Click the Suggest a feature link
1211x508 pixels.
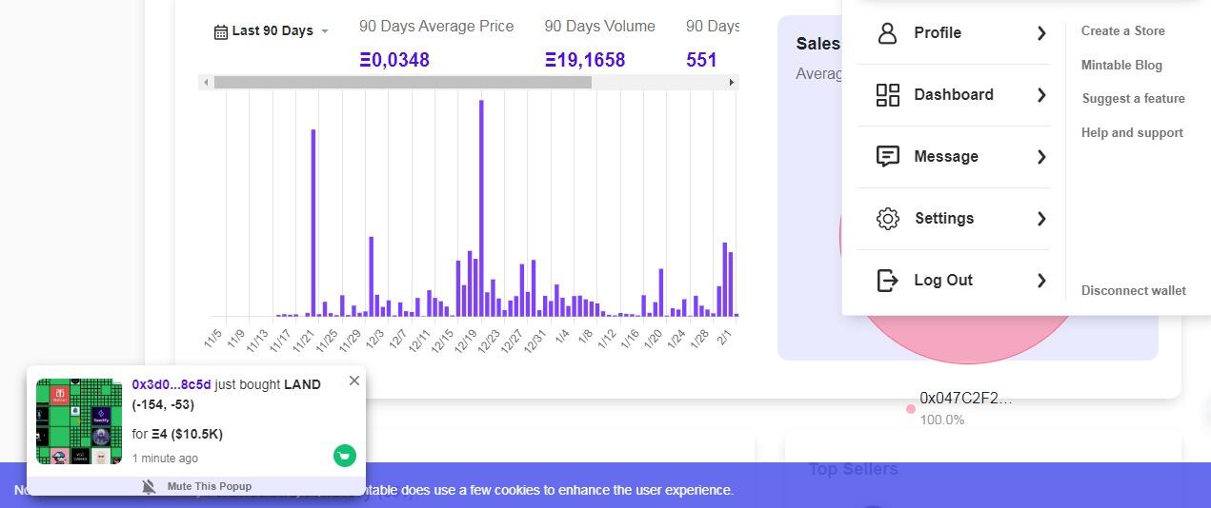coord(1133,98)
